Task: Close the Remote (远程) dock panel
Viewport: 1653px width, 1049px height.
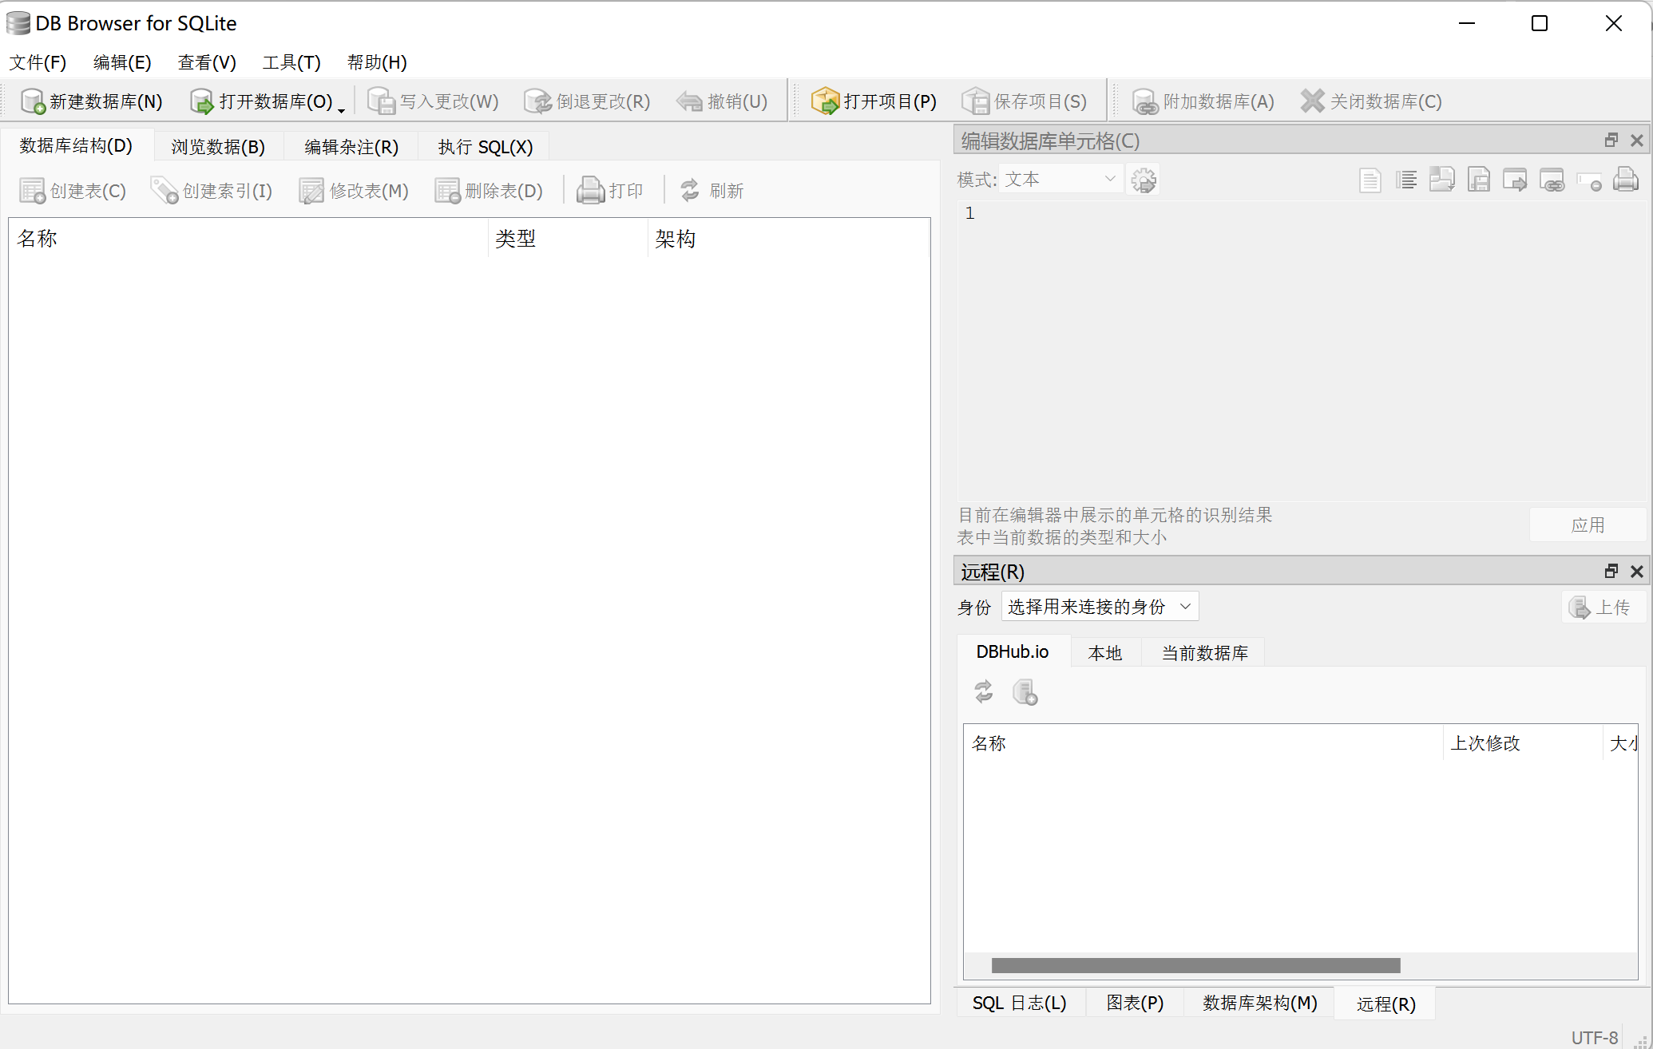Action: click(x=1637, y=572)
